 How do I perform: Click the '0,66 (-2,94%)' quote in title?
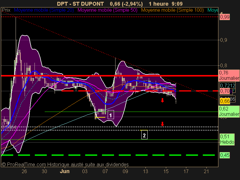(x=126, y=4)
